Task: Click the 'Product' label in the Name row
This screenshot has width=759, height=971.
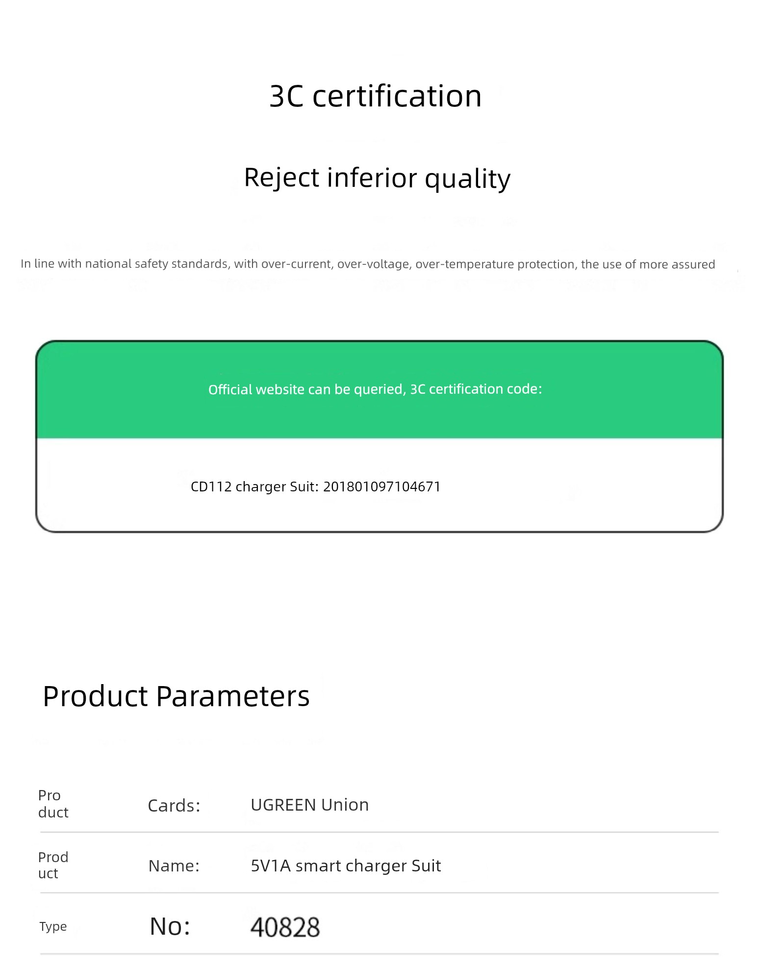Action: (53, 865)
